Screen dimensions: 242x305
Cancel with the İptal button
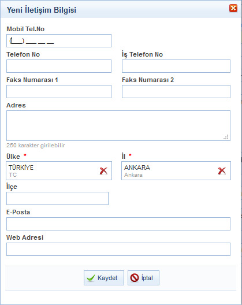click(143, 278)
